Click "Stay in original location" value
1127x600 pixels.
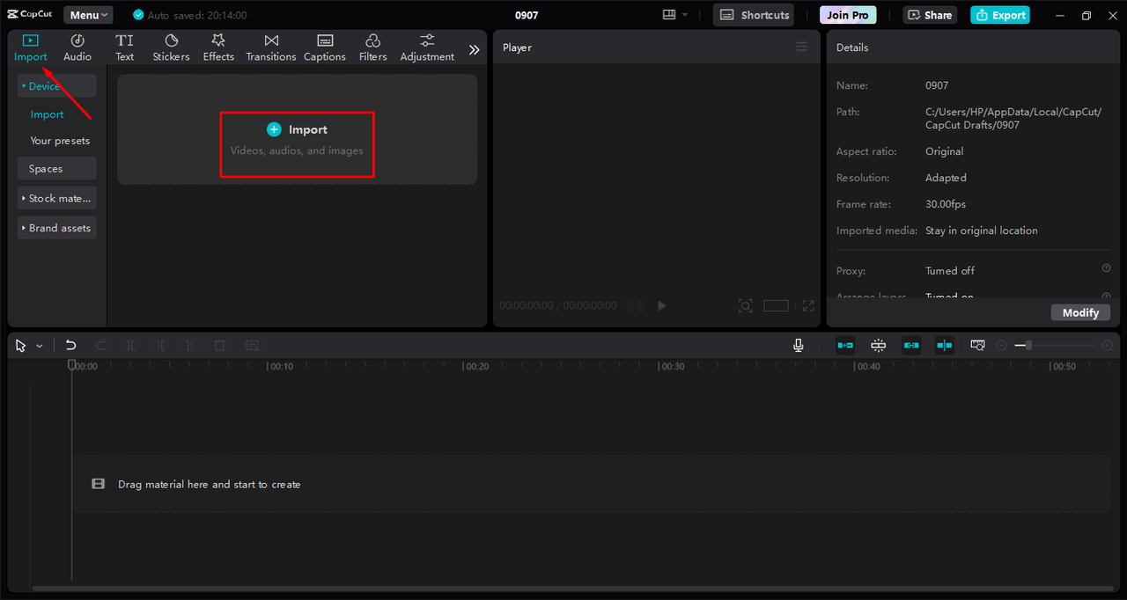tap(982, 230)
